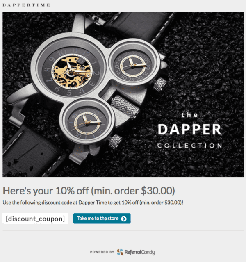The width and height of the screenshot is (246, 262).
Task: Click the Use the following discount code text
Action: tap(93, 203)
